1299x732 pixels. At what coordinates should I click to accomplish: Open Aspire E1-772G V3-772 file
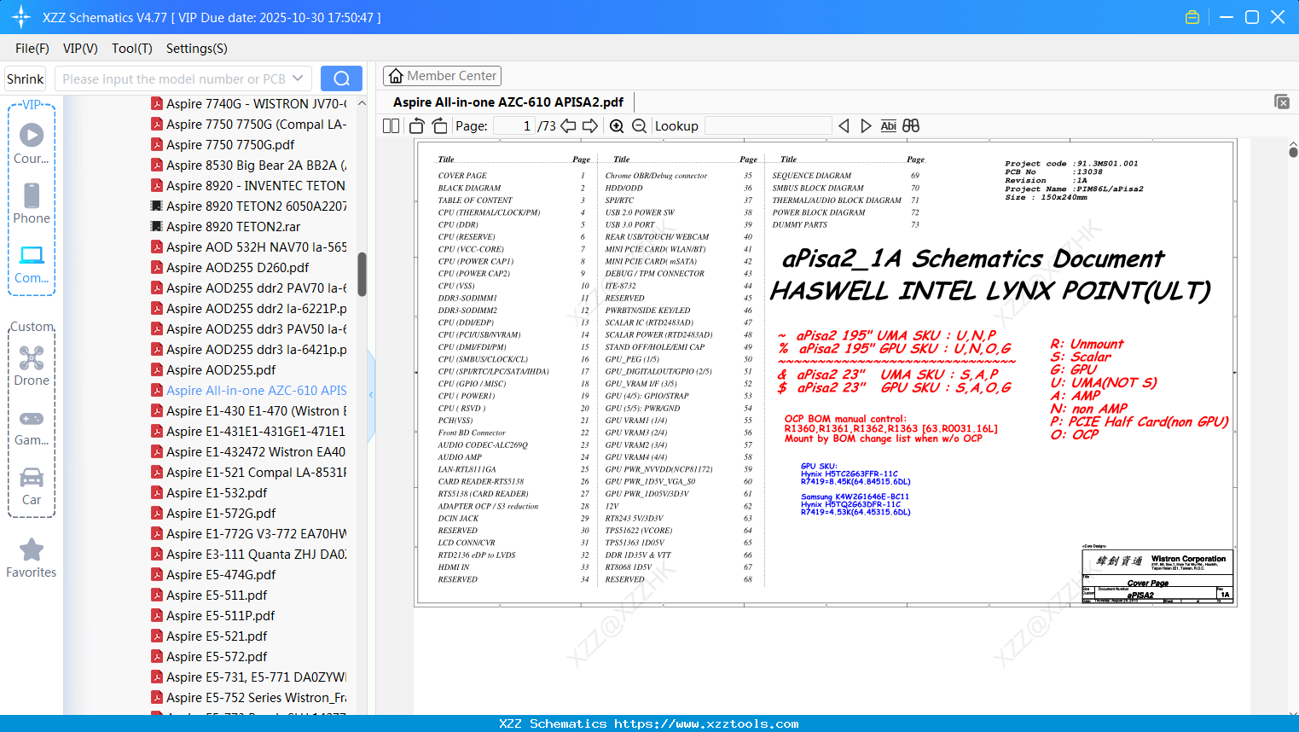click(x=249, y=533)
